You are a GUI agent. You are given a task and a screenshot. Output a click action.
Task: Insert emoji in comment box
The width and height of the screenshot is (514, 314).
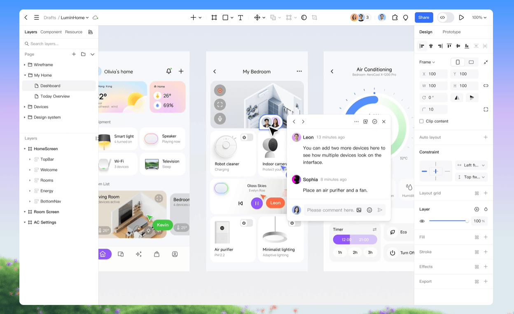(x=369, y=210)
